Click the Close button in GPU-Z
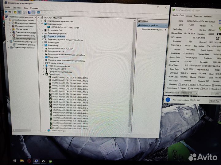221x165 pixels. pos(216,94)
